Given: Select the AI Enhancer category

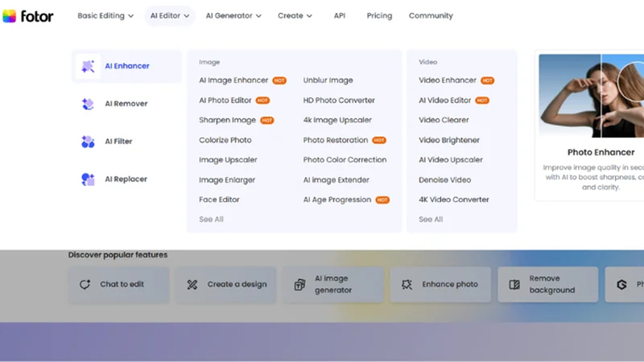Looking at the screenshot, I should [x=126, y=66].
